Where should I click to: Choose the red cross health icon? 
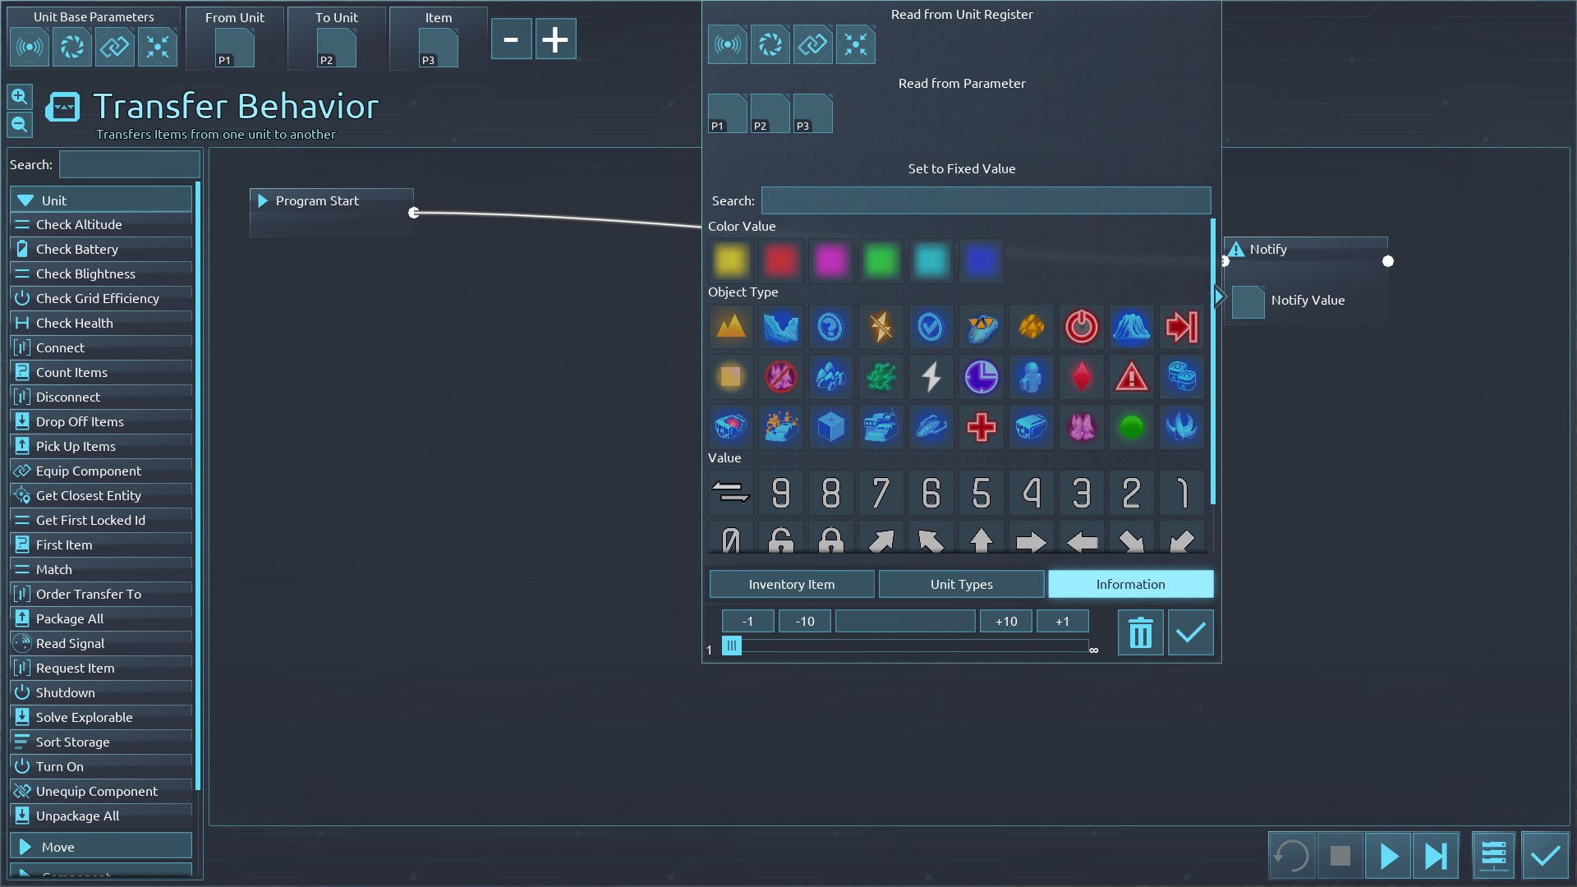pos(981,427)
